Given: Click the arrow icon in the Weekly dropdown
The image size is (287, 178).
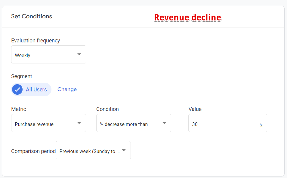Looking at the screenshot, I should tap(79, 54).
